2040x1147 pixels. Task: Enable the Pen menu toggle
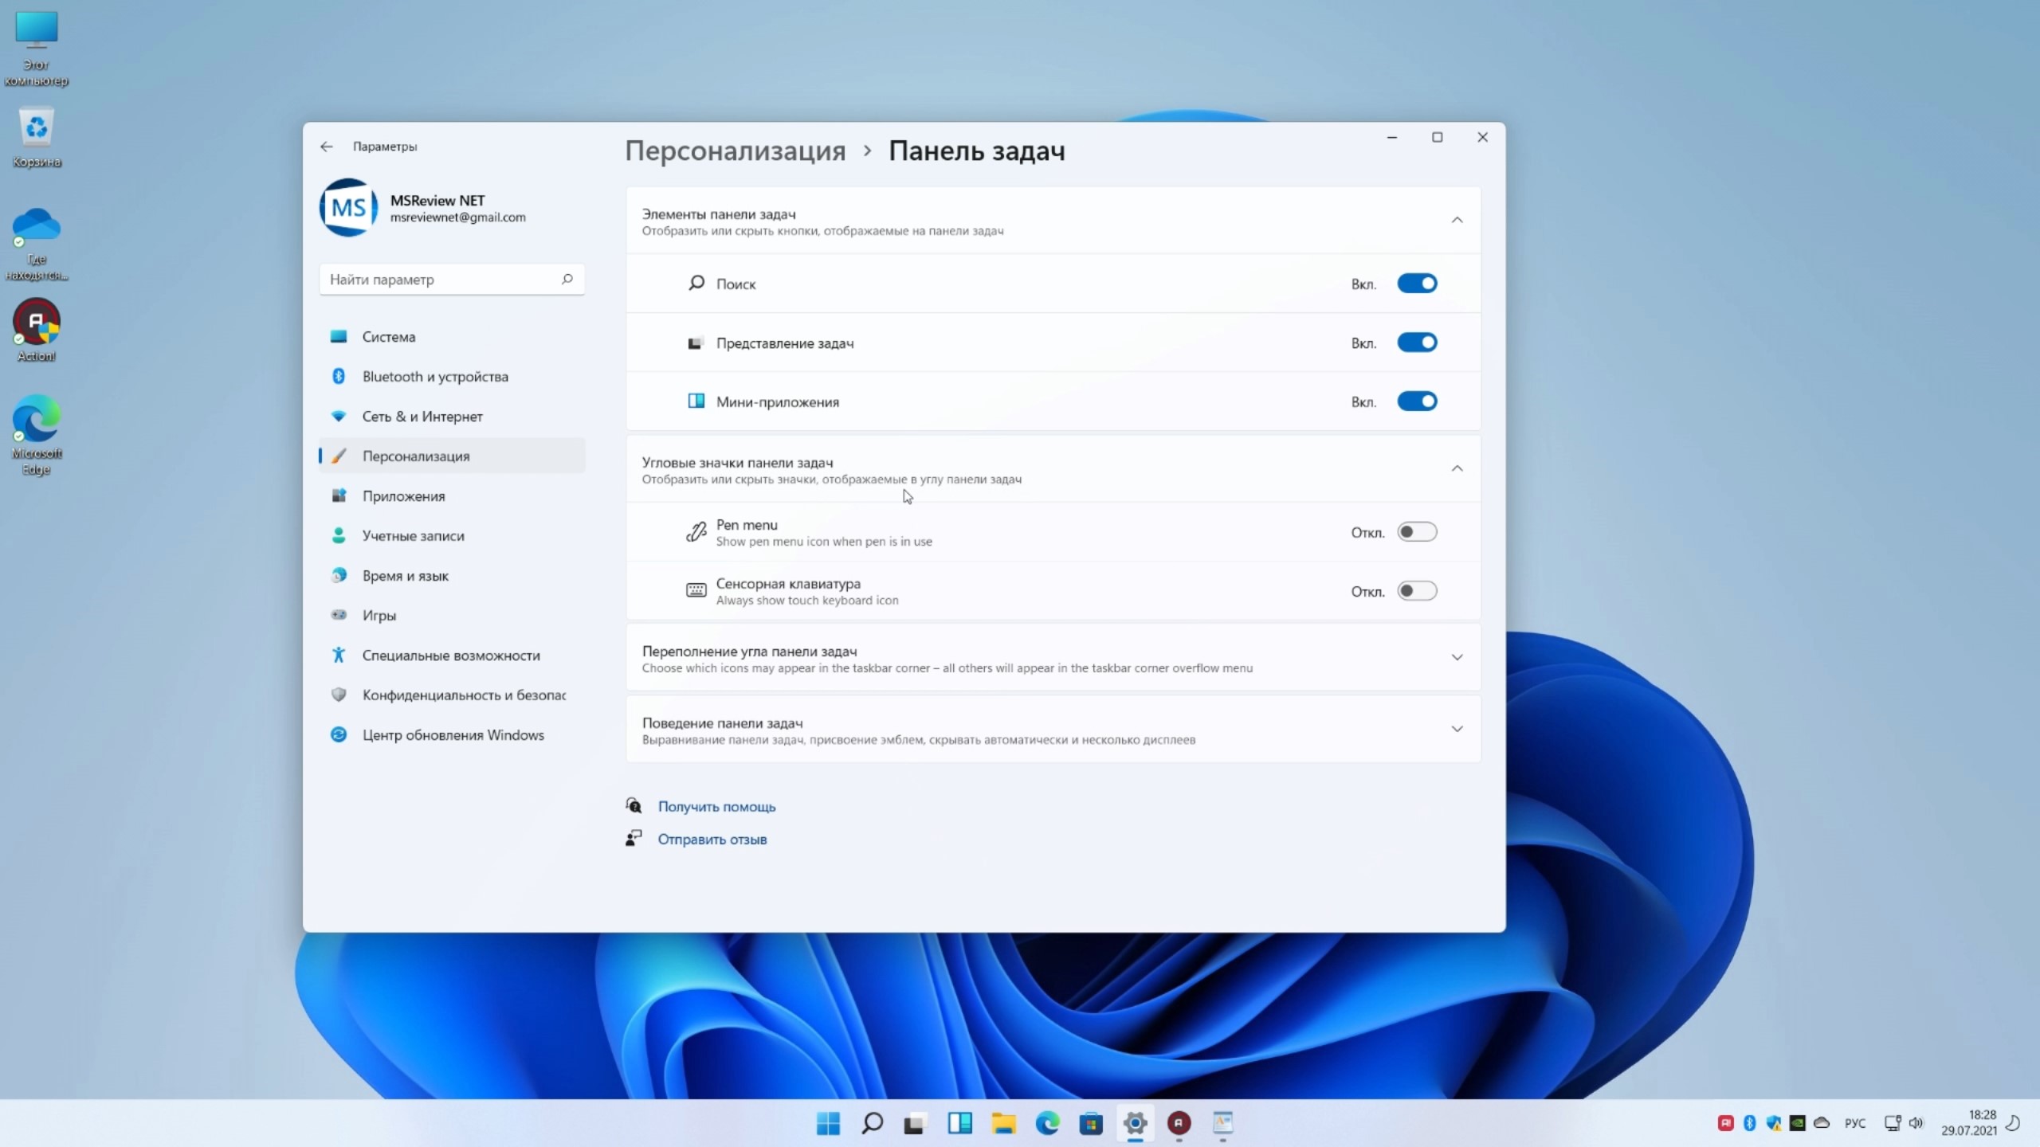tap(1417, 532)
